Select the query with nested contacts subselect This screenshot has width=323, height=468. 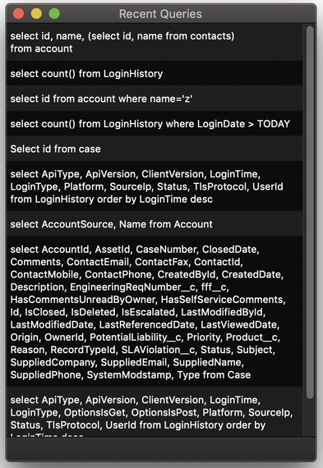click(x=155, y=42)
